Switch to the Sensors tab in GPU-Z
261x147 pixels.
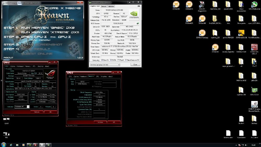[x=104, y=6]
